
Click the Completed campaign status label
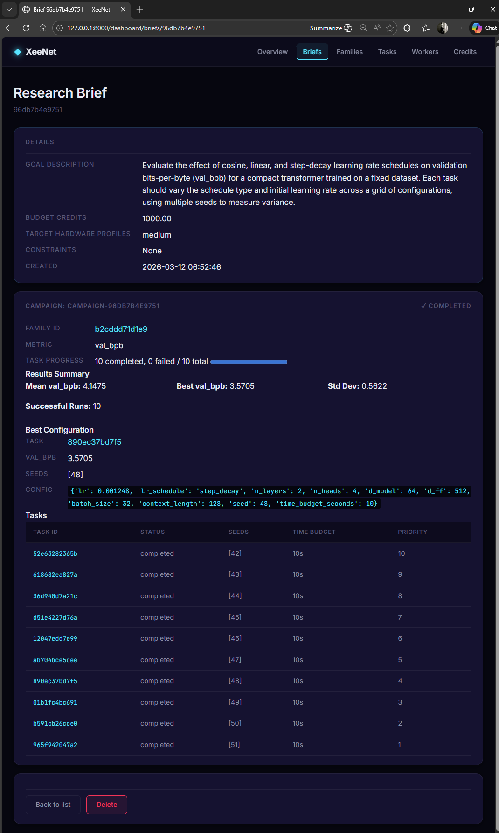446,306
